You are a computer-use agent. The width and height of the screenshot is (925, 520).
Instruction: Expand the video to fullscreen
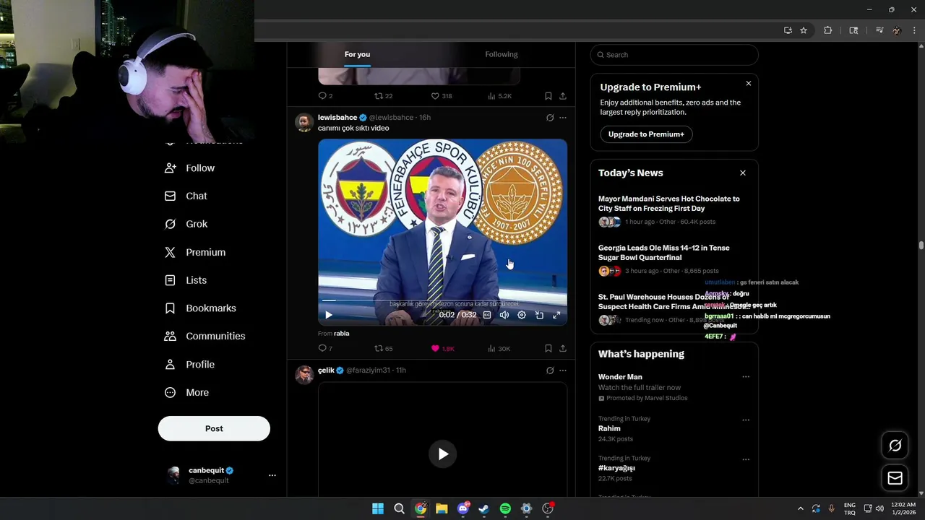click(556, 315)
